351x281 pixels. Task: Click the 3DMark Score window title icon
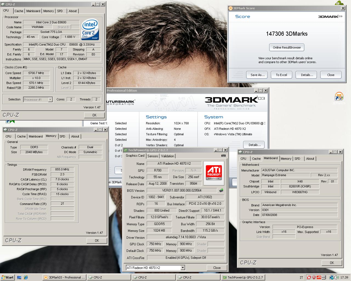tap(231, 8)
